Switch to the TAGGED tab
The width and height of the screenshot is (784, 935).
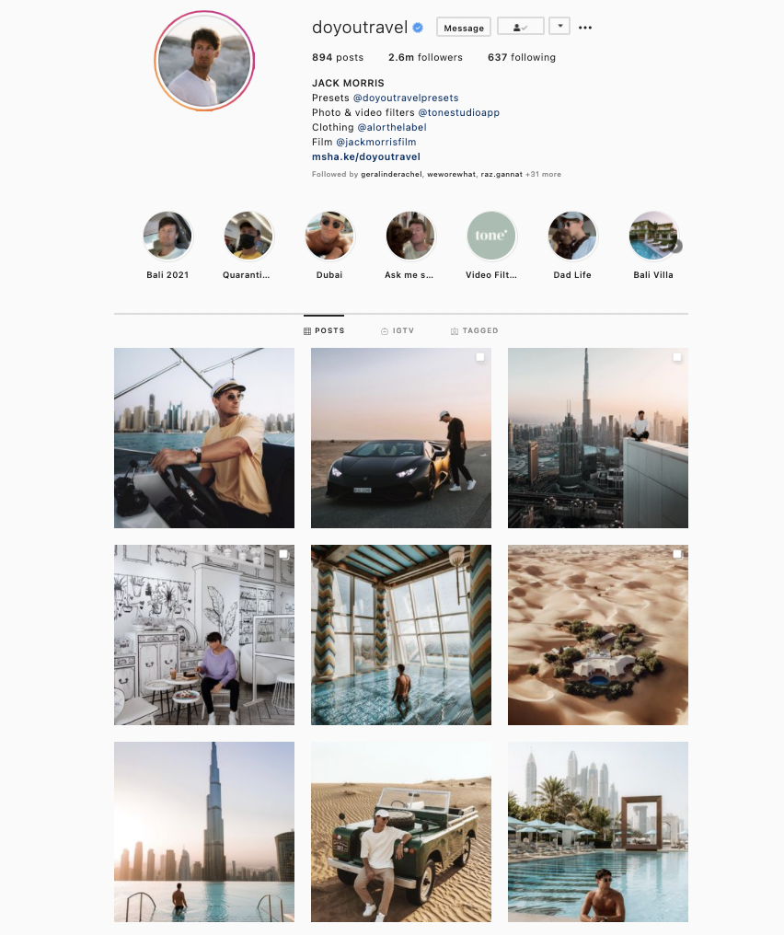(x=474, y=330)
